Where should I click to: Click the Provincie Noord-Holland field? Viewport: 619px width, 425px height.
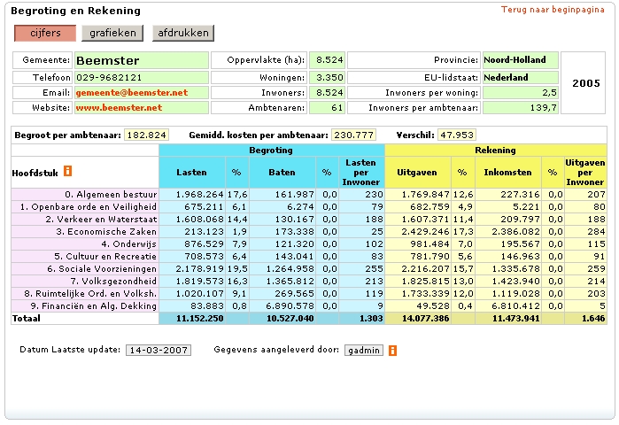[x=520, y=61]
